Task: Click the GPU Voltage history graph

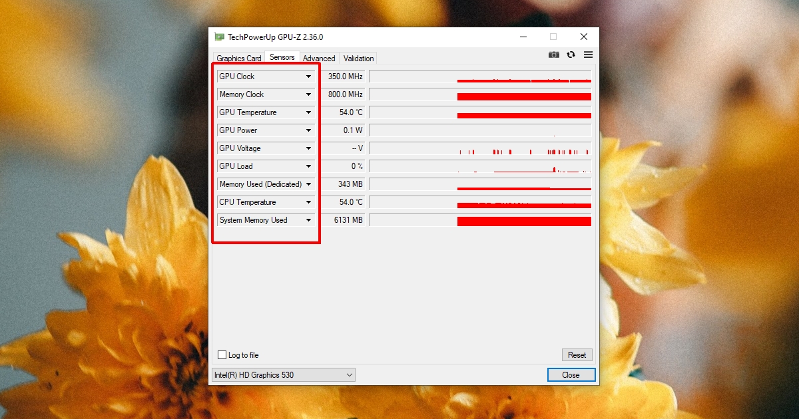Action: pos(480,148)
